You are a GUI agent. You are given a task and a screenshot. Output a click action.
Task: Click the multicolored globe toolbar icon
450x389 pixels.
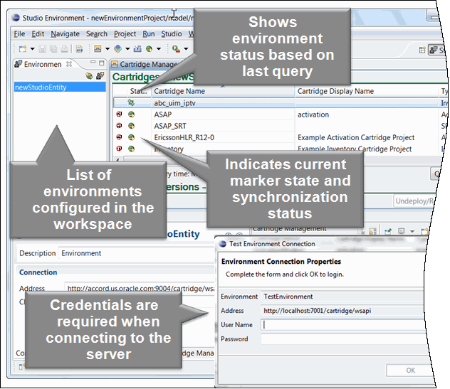click(117, 49)
